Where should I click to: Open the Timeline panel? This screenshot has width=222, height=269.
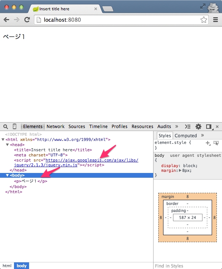[x=98, y=127]
